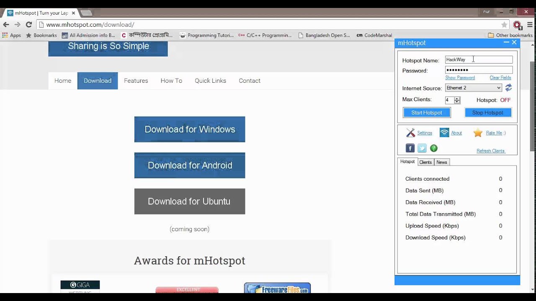The image size is (536, 301).
Task: Click Download for Windows button
Action: (190, 129)
